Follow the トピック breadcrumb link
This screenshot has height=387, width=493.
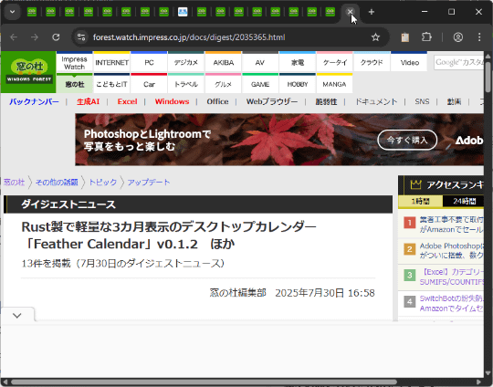coord(103,182)
